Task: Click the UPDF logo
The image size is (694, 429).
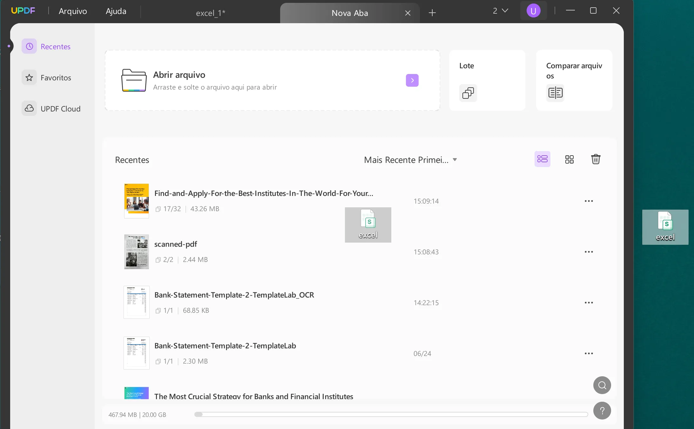Action: (23, 11)
